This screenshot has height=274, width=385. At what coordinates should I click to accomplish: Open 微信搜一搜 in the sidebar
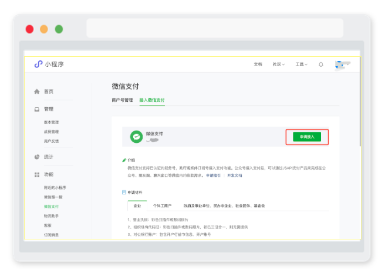tap(53, 197)
